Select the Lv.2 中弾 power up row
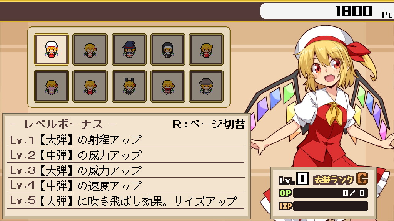Screen dimensions: 394x221 (126, 155)
